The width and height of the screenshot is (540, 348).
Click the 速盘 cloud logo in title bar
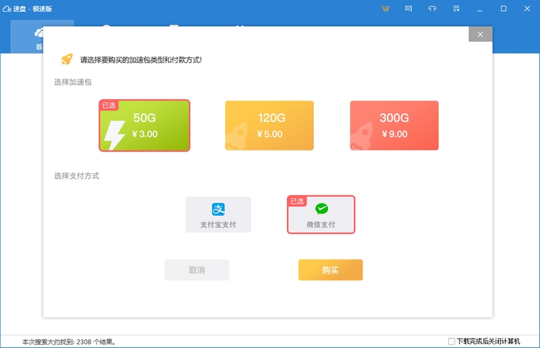point(7,9)
